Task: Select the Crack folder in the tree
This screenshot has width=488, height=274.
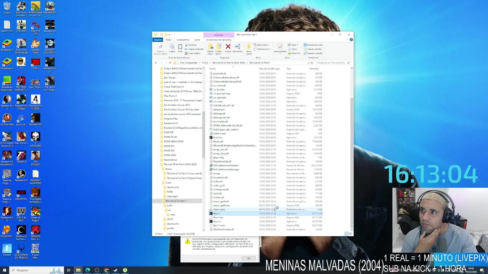Action: click(168, 183)
